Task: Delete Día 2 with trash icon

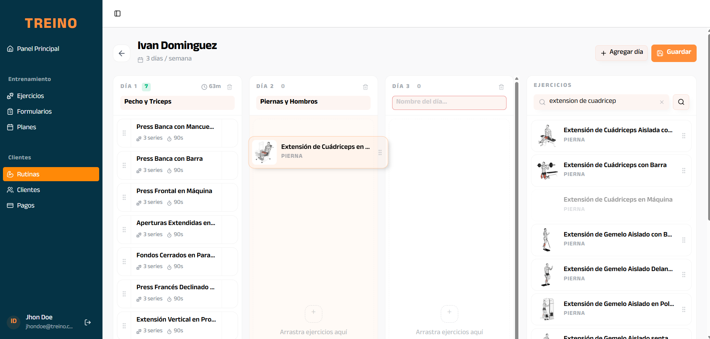Action: 365,87
